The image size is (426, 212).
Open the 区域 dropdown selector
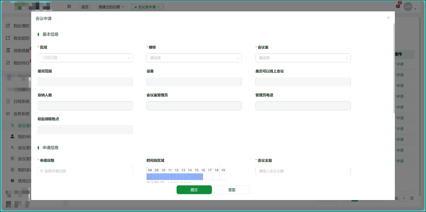pos(85,58)
